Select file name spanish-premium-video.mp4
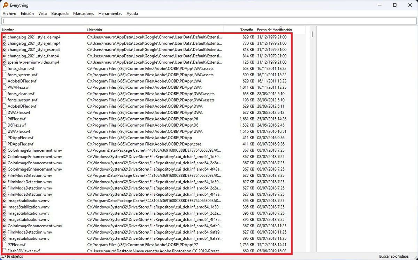The width and height of the screenshot is (418, 260). (x=33, y=62)
